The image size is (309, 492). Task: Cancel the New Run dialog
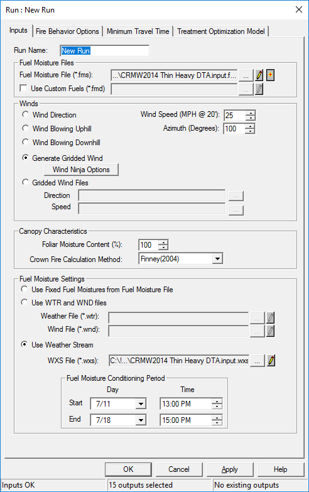click(179, 469)
